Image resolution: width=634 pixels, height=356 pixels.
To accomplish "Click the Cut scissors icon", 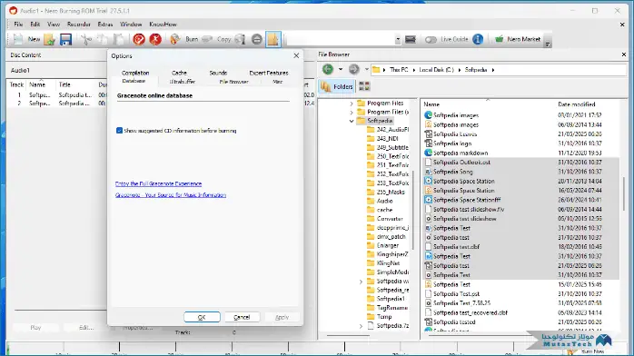I will pos(85,39).
